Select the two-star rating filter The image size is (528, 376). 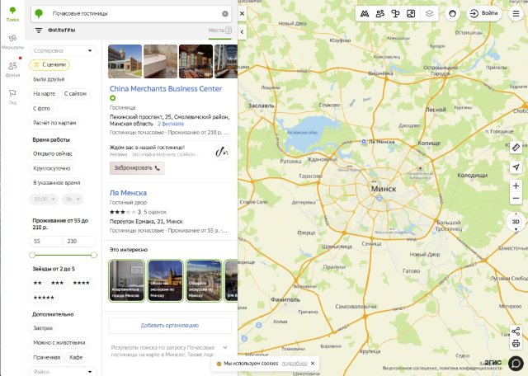(x=38, y=283)
